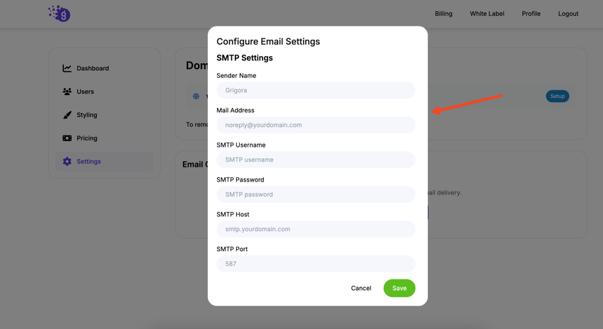Open the Billing menu item
This screenshot has height=329, width=603.
[443, 13]
